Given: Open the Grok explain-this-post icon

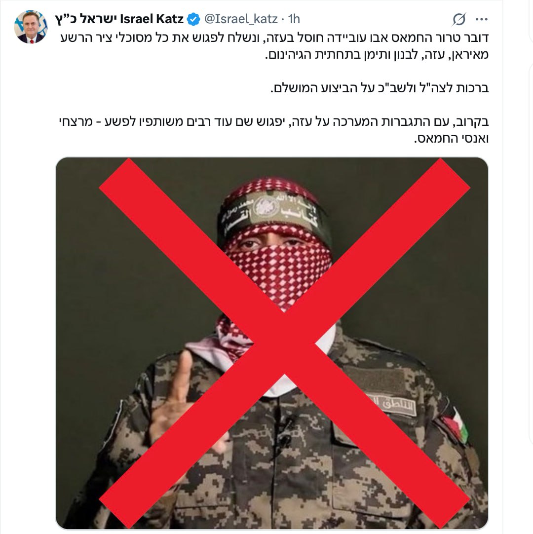Looking at the screenshot, I should [459, 19].
